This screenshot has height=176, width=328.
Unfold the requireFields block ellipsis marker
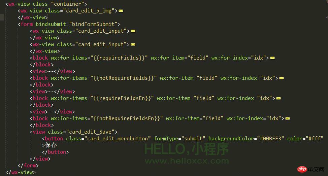click(272, 58)
